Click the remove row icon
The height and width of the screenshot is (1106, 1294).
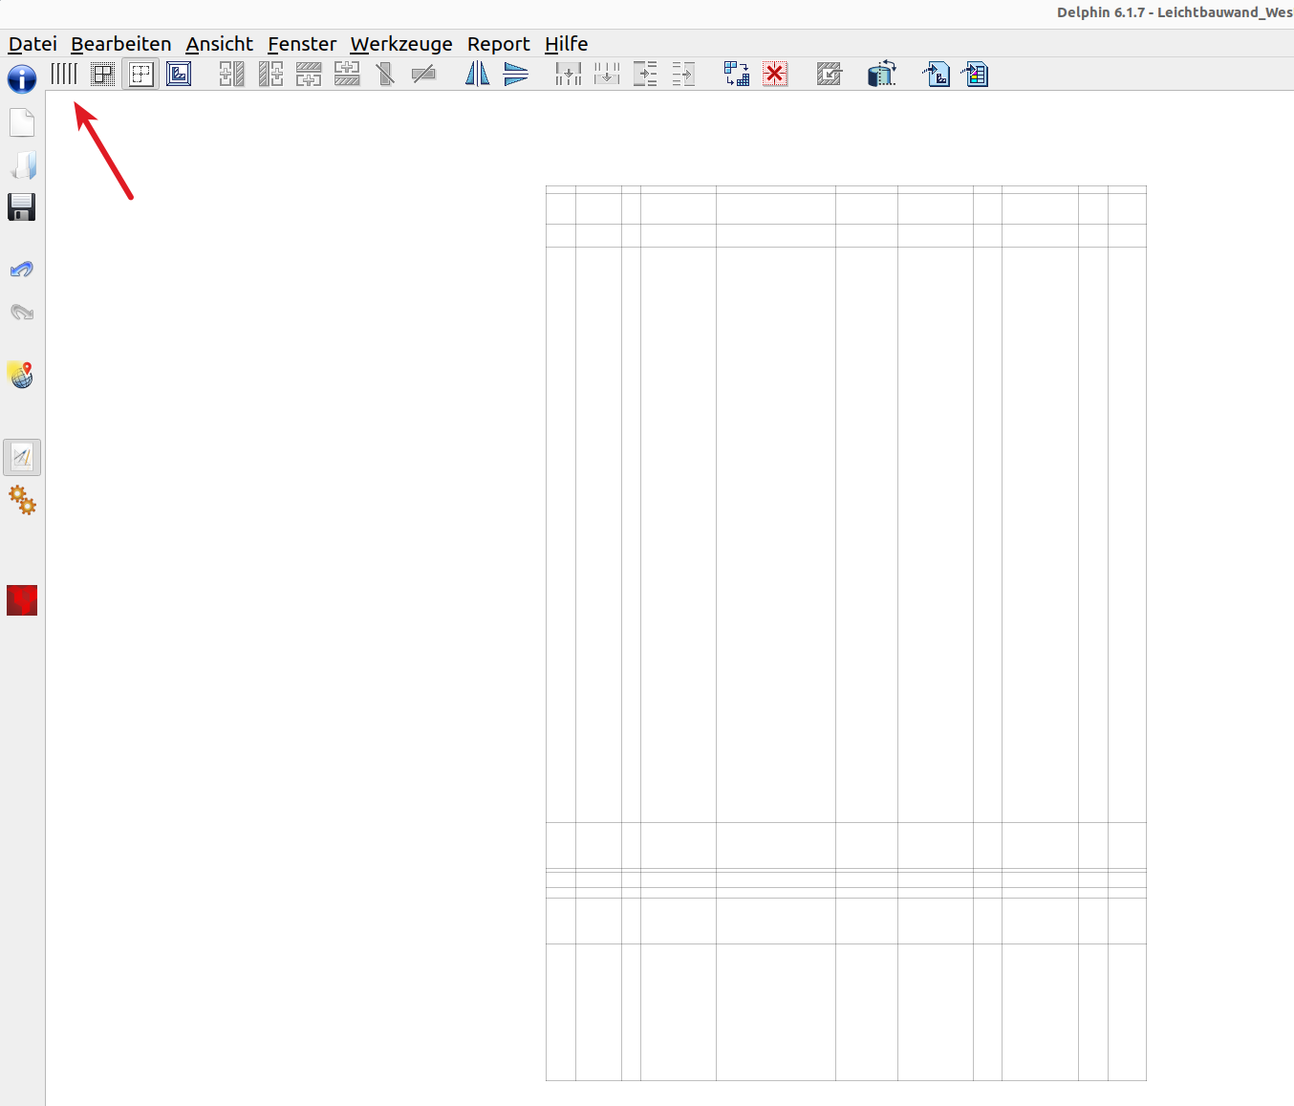(423, 74)
